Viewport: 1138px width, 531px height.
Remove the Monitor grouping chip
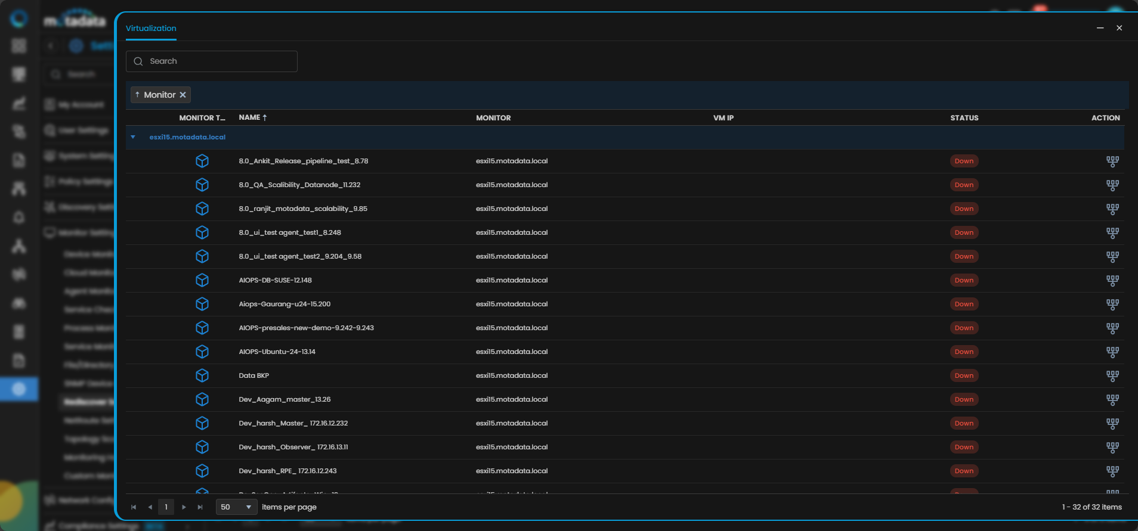[x=183, y=95]
